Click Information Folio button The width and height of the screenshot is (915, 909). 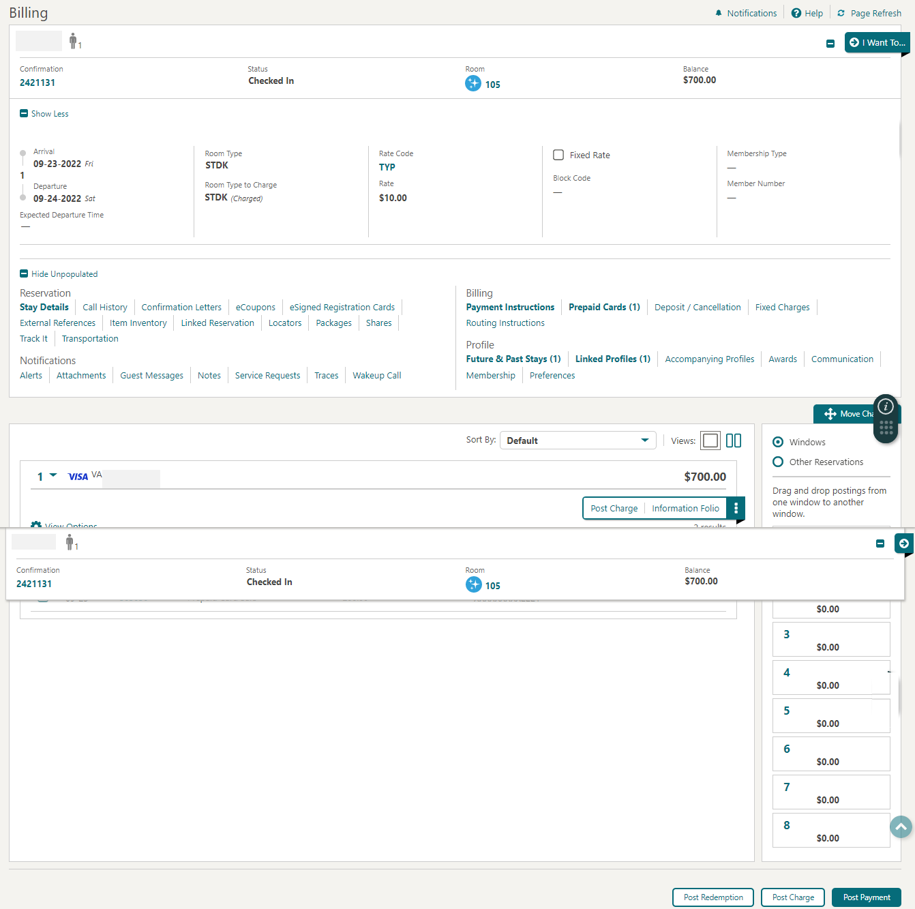pyautogui.click(x=685, y=508)
